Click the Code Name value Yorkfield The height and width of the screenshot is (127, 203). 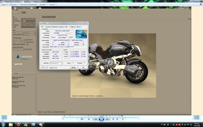(x=56, y=33)
